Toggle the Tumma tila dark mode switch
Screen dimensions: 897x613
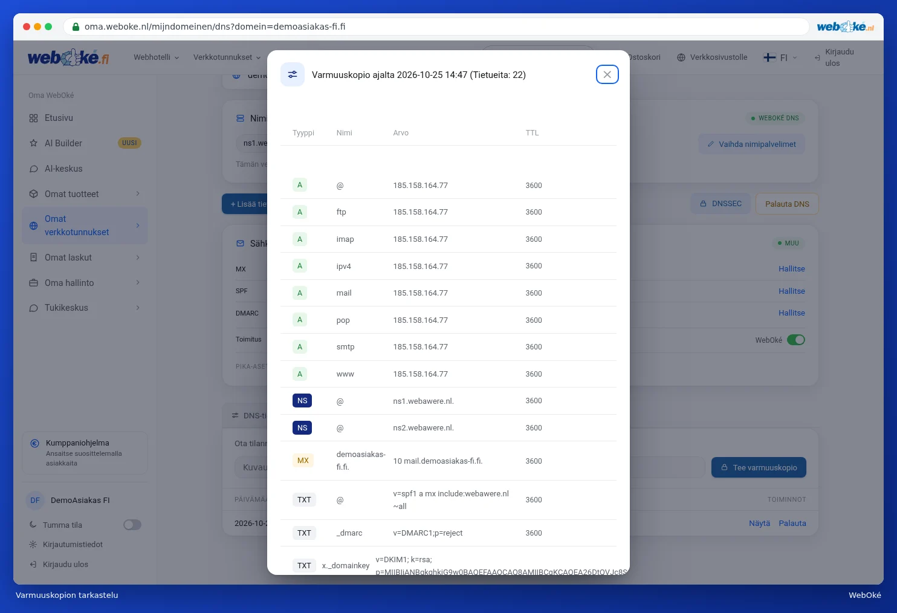click(x=132, y=525)
